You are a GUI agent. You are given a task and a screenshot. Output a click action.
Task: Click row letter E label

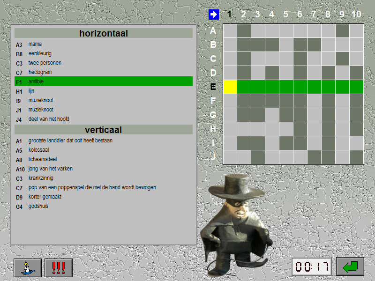(213, 87)
